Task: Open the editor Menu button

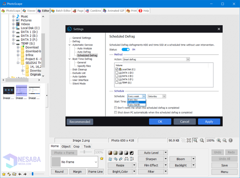Action: [x=224, y=172]
